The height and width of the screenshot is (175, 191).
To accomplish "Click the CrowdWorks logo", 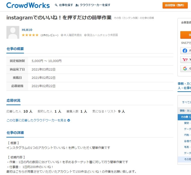I will tap(28, 5).
